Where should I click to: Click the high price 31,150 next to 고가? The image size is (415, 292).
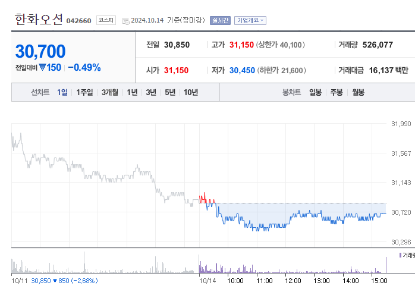[x=241, y=45]
